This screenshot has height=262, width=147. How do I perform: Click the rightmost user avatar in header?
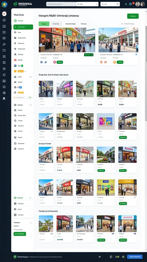[x=143, y=4]
